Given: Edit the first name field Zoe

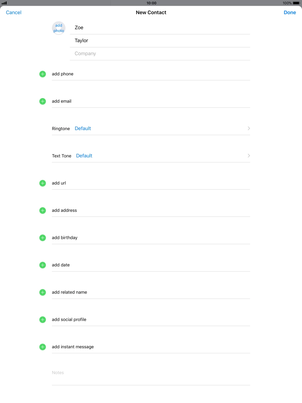Looking at the screenshot, I should [x=160, y=28].
